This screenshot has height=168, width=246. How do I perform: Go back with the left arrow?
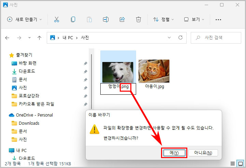pyautogui.click(x=7, y=38)
